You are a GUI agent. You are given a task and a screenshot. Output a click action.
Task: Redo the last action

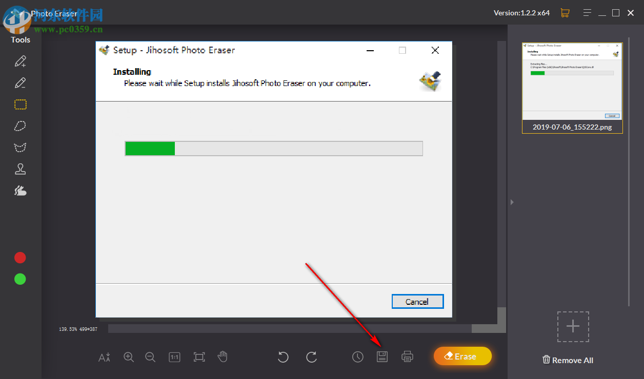coord(311,357)
